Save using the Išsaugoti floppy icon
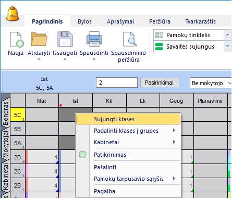The image size is (232, 198). 65,39
